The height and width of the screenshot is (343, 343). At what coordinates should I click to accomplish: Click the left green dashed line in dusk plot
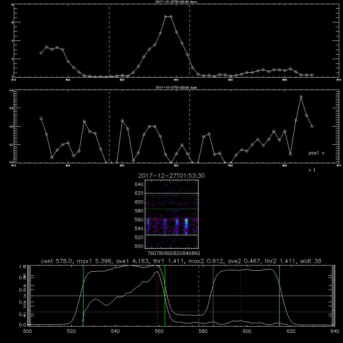pyautogui.click(x=109, y=127)
